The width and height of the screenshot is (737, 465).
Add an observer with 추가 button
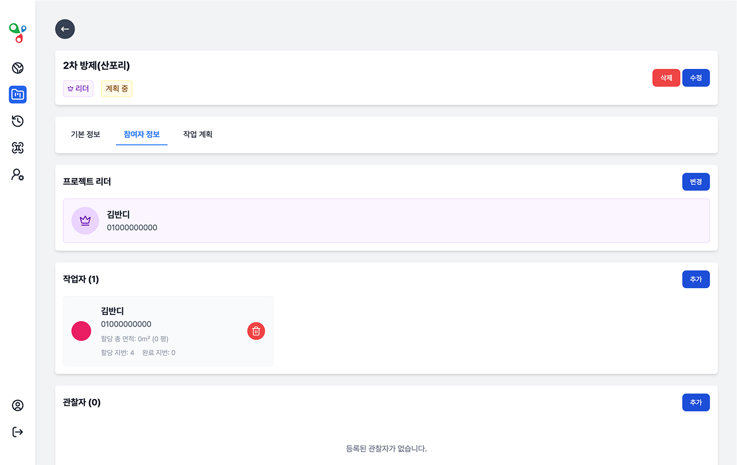coord(696,402)
